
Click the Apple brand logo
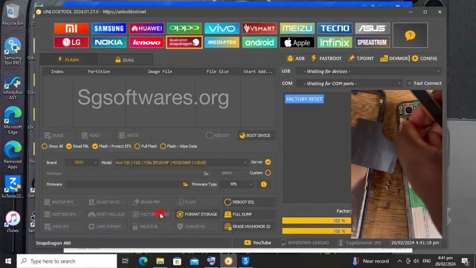(297, 42)
